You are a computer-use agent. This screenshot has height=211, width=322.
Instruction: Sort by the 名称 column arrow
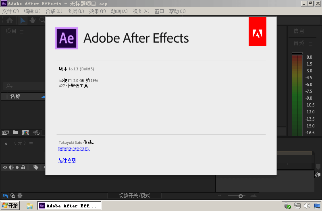(43, 97)
